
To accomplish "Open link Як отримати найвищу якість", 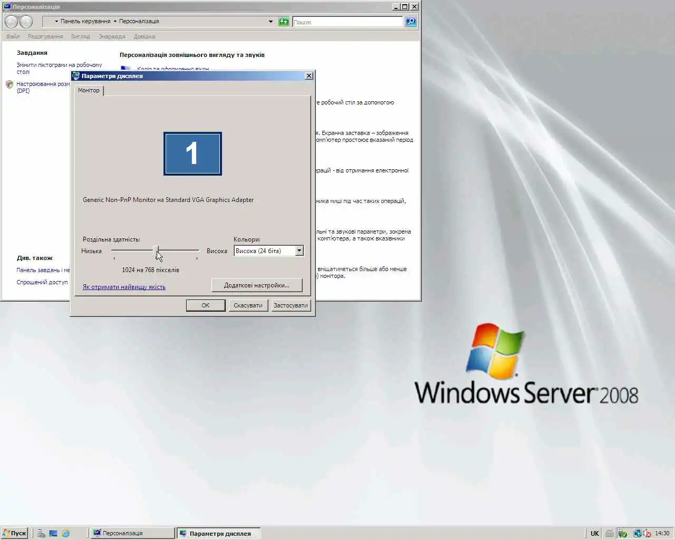I will 124,287.
